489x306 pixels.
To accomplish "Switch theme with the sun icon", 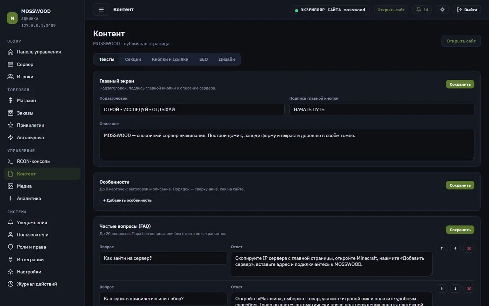I will coord(442,10).
